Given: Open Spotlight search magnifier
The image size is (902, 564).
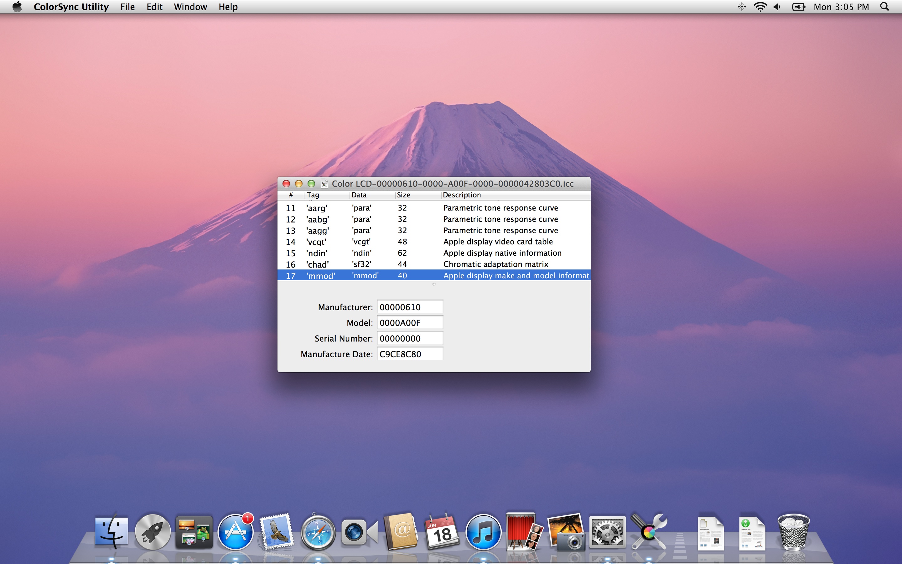Looking at the screenshot, I should (x=884, y=7).
